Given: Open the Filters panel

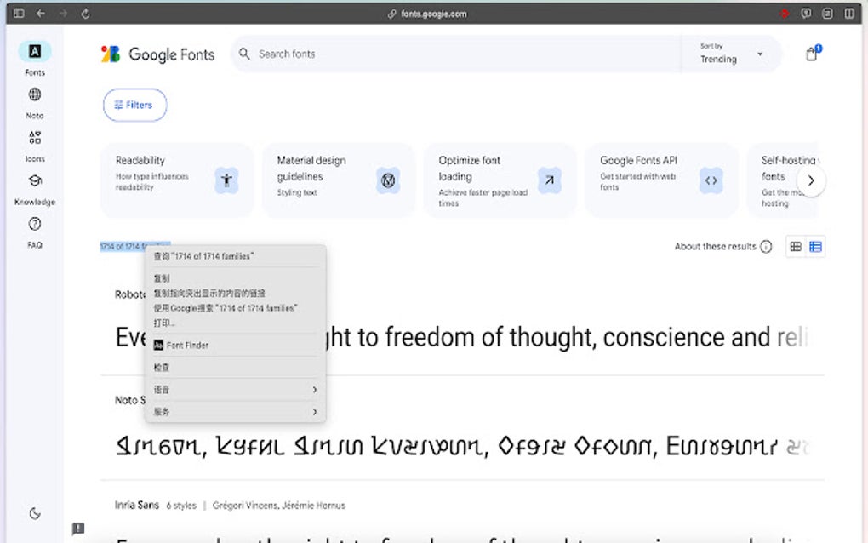Looking at the screenshot, I should click(x=134, y=105).
